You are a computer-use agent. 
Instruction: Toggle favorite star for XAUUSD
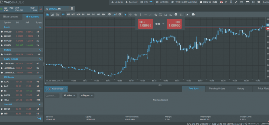(x=2, y=54)
